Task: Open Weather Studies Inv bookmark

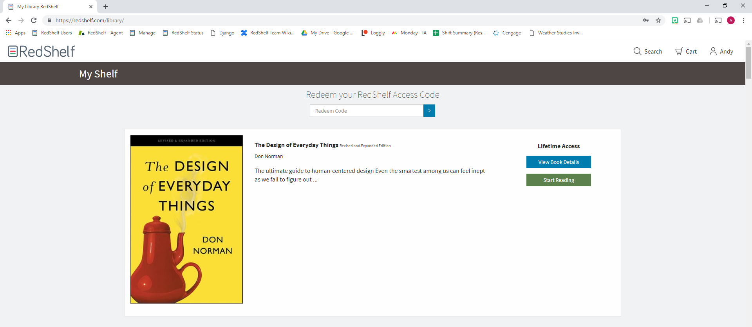Action: tap(556, 33)
